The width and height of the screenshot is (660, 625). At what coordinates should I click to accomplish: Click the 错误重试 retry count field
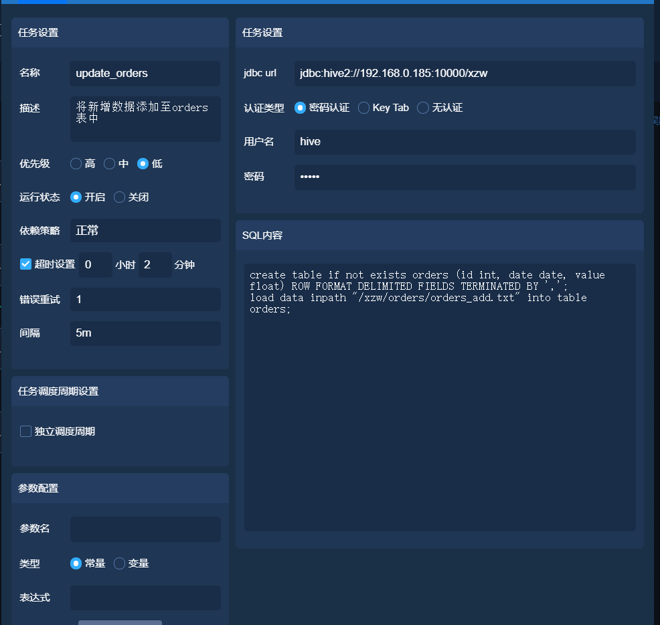145,299
